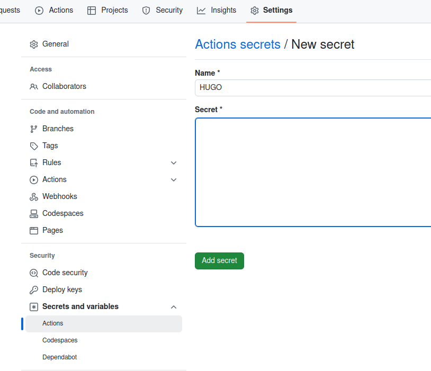Screen dimensions: 431x371
Task: Expand the Rules section chevron
Action: 174,163
